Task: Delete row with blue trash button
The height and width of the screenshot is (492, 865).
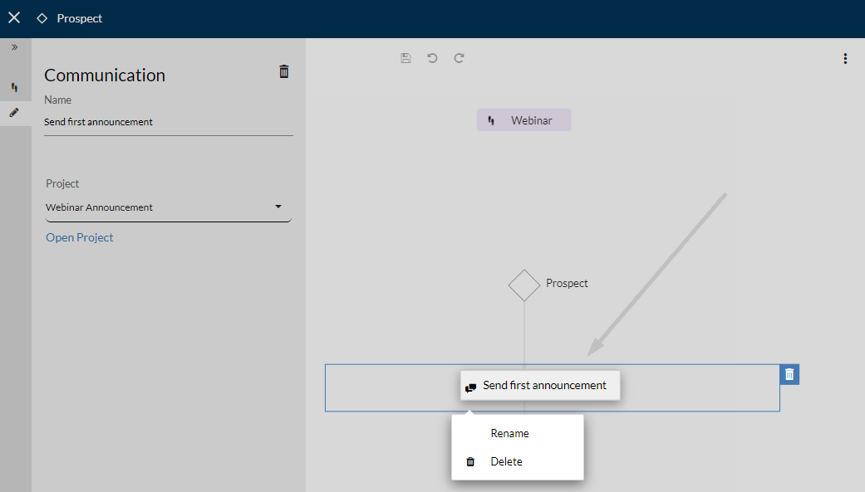Action: point(789,375)
